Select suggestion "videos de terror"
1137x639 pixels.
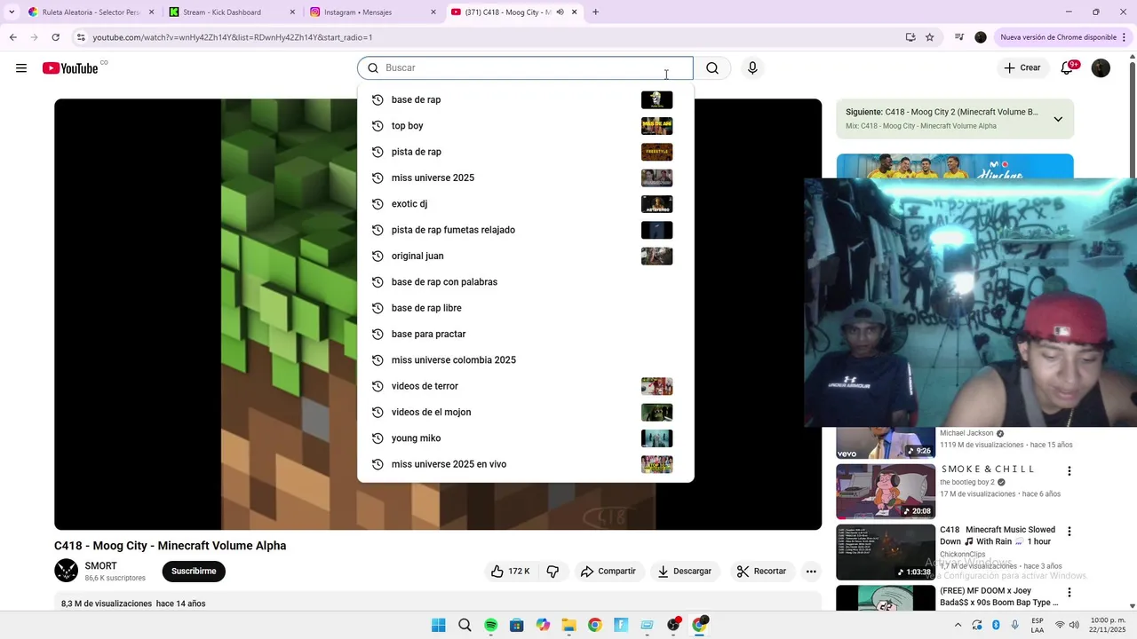point(525,386)
